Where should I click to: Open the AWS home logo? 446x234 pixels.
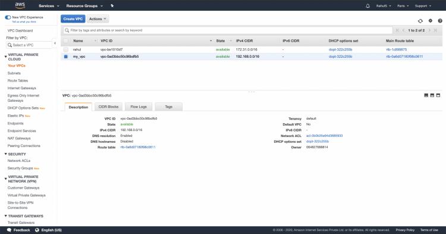[x=20, y=5]
